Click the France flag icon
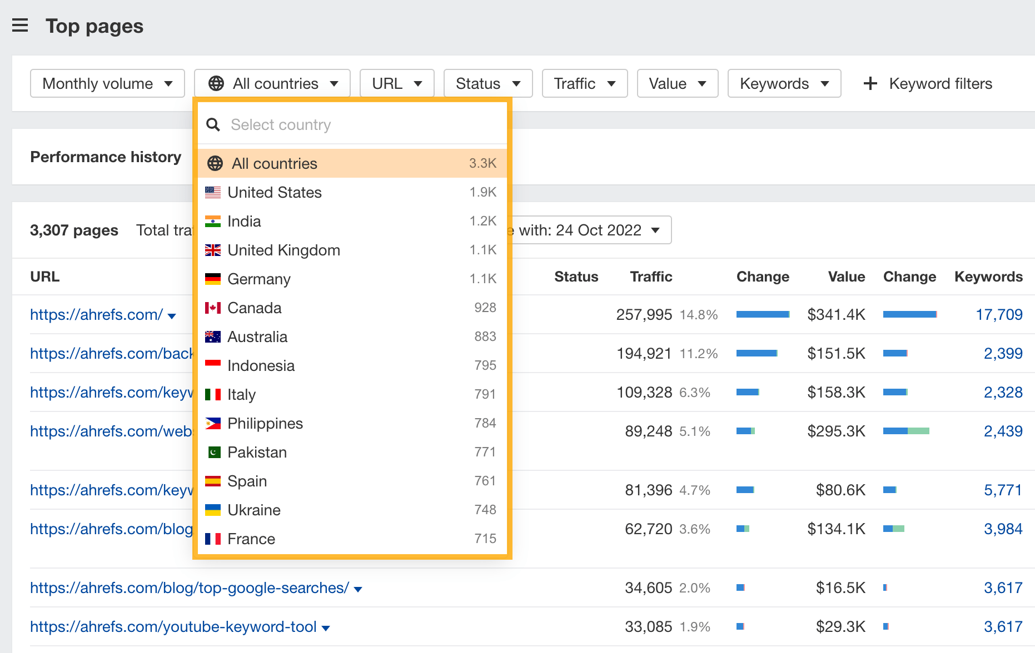Screen dimensions: 1035x653 [x=213, y=539]
